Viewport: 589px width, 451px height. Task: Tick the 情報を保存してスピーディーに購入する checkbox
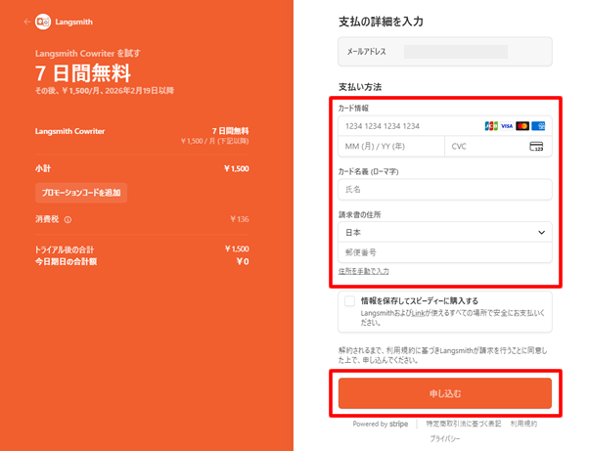[349, 301]
